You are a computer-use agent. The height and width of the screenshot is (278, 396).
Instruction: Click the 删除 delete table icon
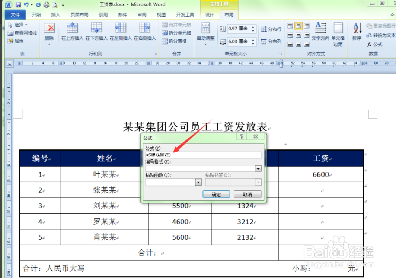(49, 28)
